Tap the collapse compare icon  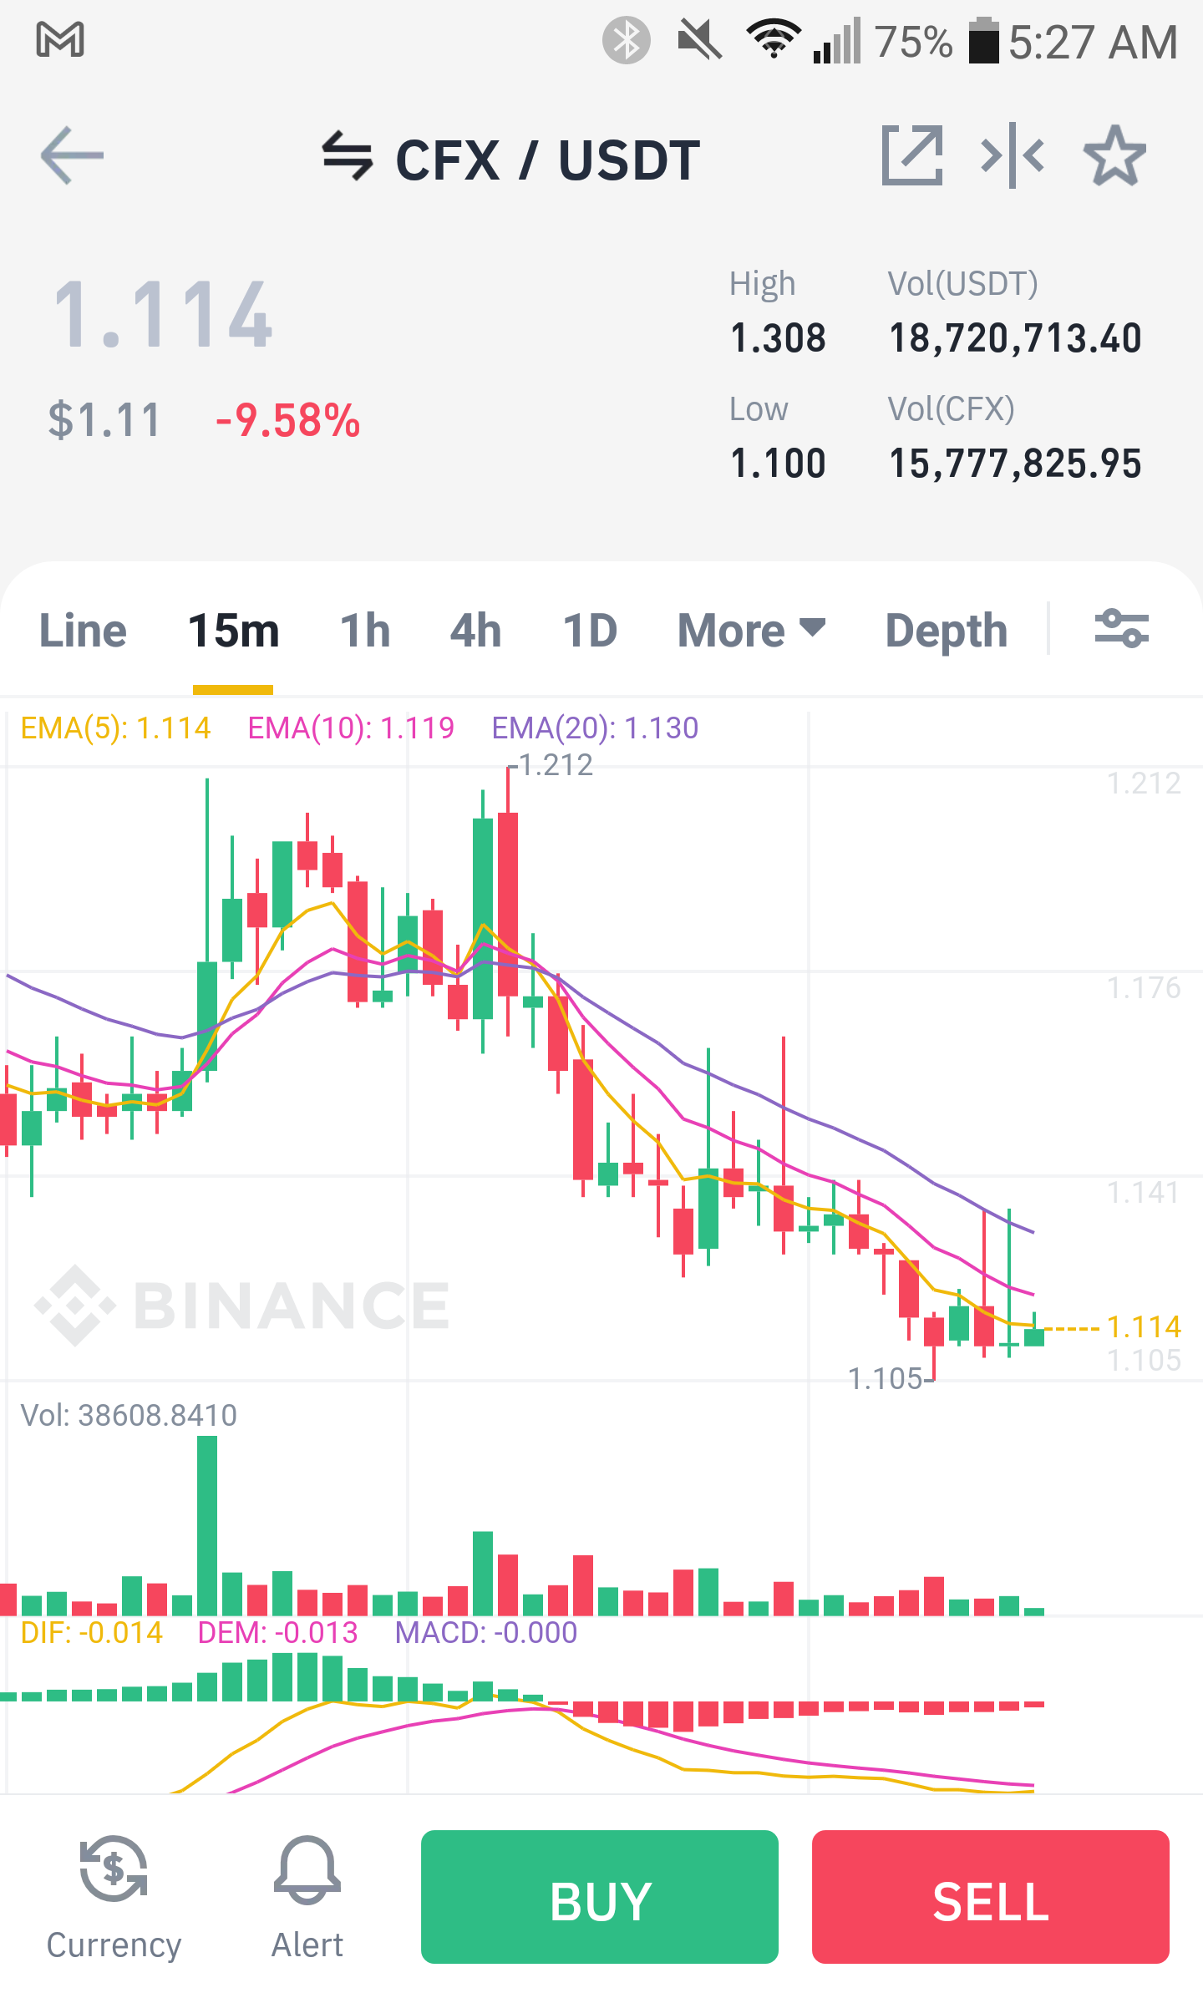coord(1013,155)
